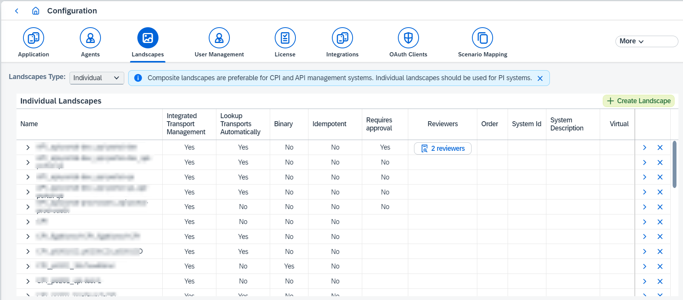Go back using the left arrow icon
Viewport: 683px width, 300px height.
16,11
